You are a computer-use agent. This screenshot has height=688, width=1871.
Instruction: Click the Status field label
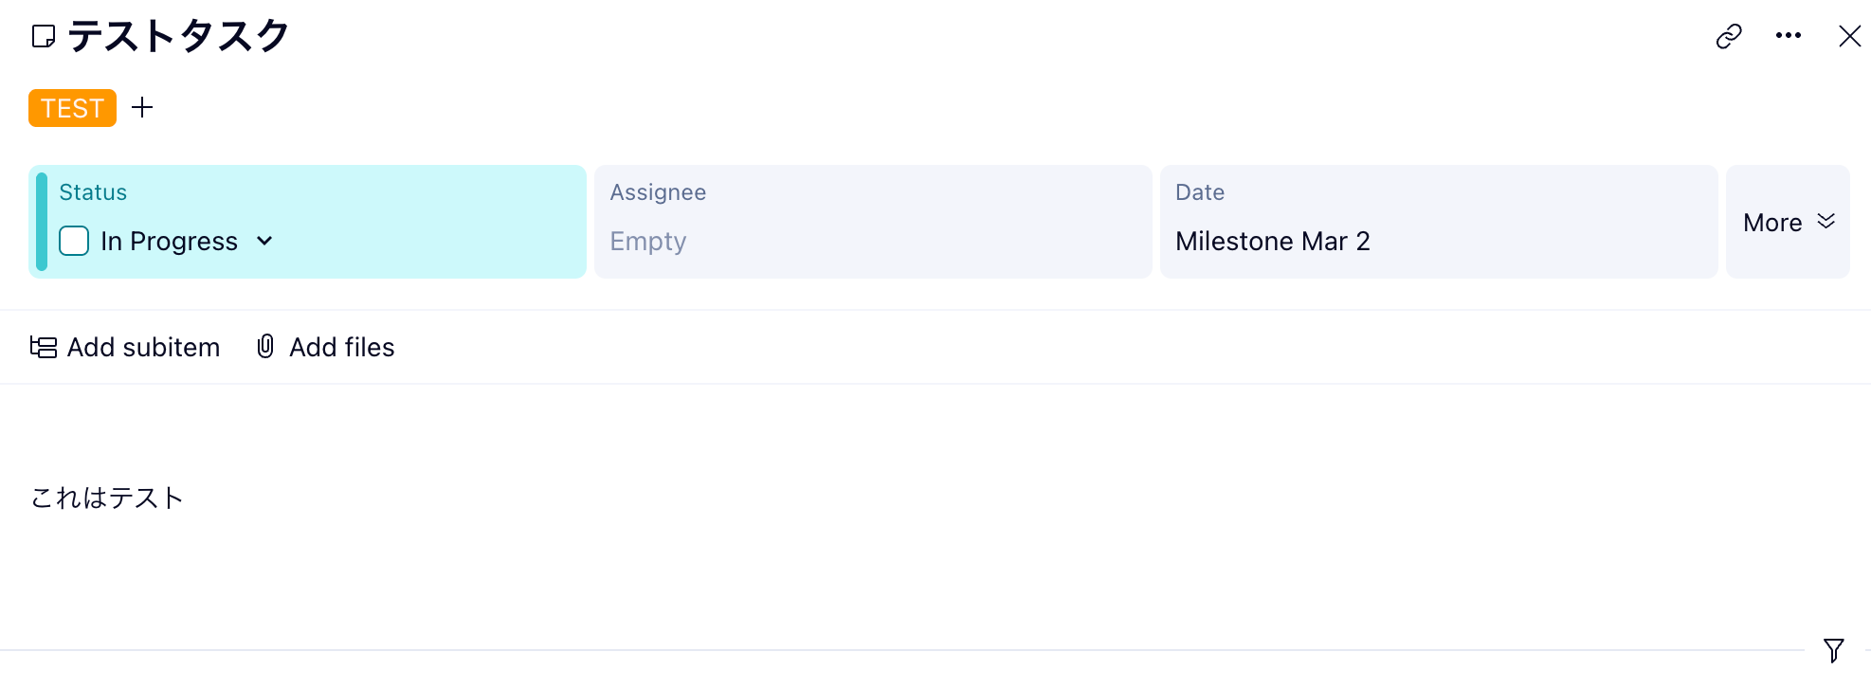click(x=93, y=192)
